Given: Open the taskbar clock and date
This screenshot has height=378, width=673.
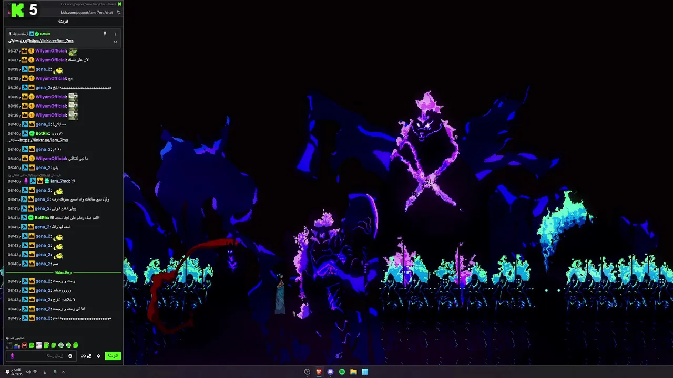Looking at the screenshot, I should [x=17, y=372].
